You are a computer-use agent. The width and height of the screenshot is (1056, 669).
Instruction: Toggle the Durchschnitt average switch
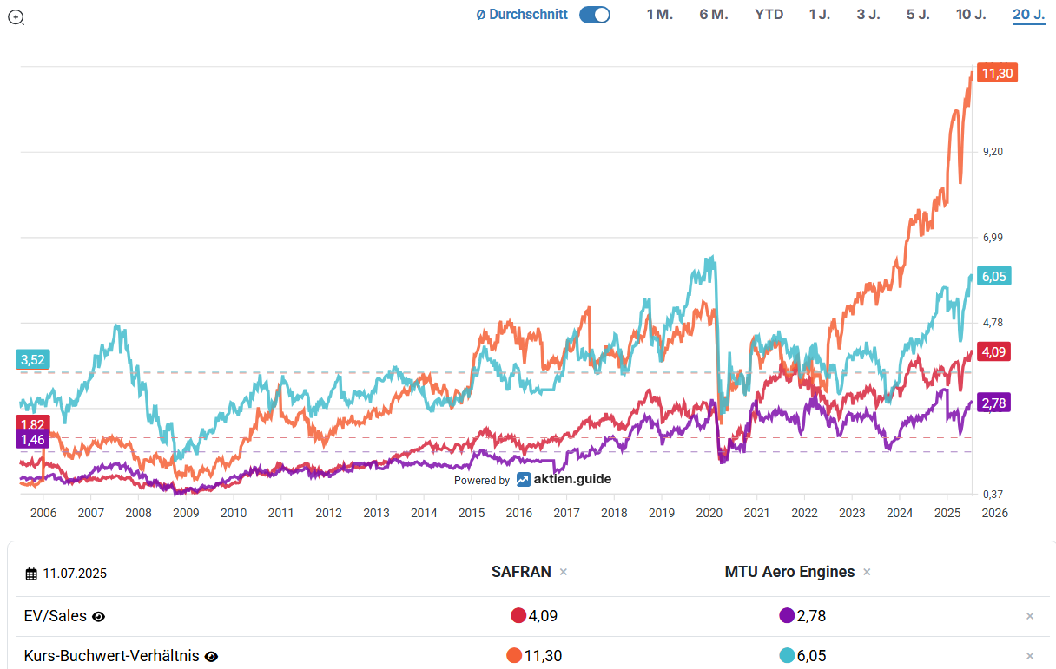pyautogui.click(x=595, y=15)
